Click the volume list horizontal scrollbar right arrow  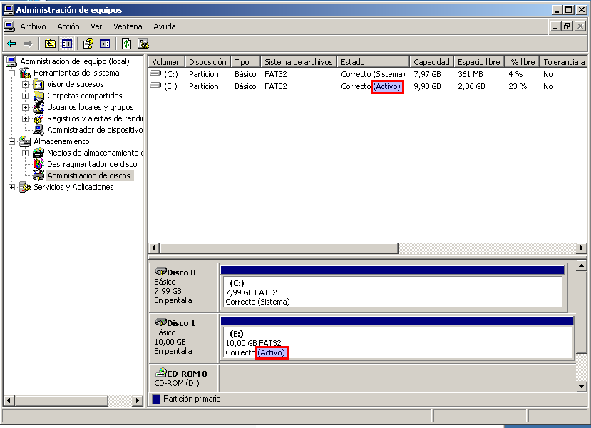[582, 248]
